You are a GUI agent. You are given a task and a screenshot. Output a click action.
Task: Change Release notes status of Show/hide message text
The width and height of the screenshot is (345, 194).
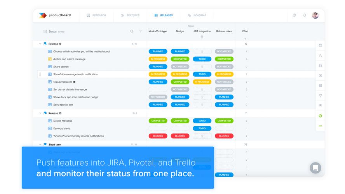tap(224, 74)
